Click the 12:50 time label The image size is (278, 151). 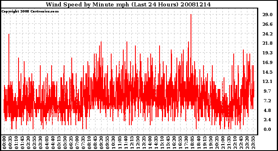138,143
